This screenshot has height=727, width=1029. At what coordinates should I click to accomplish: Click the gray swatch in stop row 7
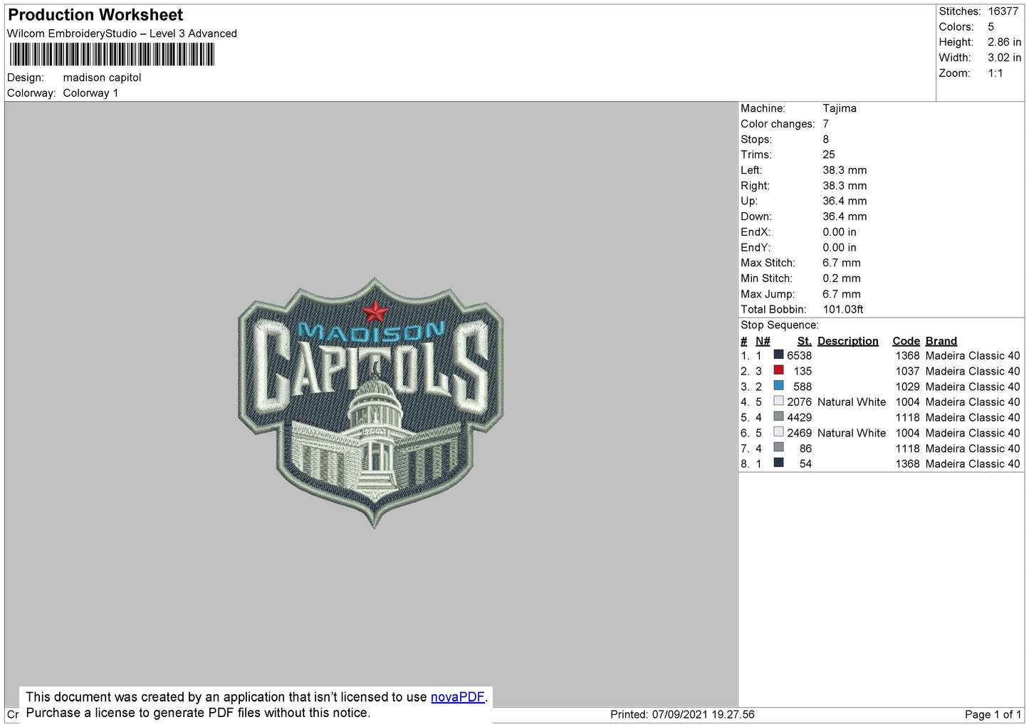[x=778, y=447]
